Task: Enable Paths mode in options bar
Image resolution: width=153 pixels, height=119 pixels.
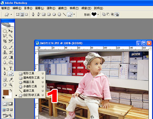Action: 22,14
